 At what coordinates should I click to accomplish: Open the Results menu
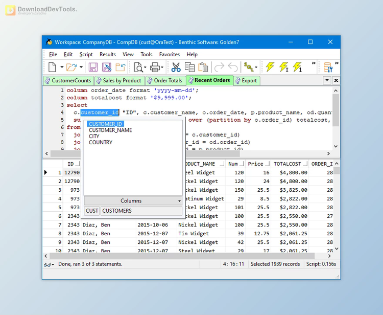pos(108,54)
